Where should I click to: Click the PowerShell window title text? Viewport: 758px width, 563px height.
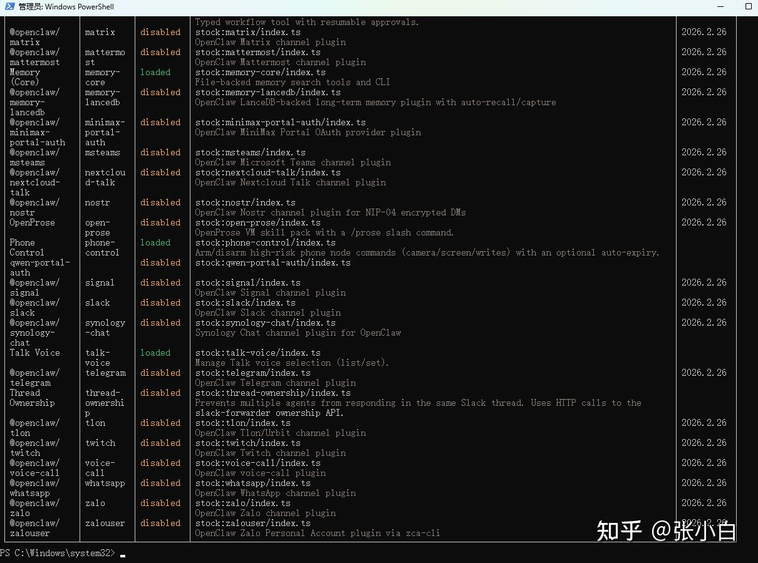66,7
